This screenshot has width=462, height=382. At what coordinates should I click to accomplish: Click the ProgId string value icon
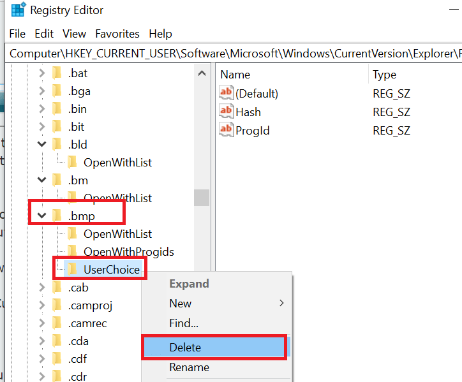tap(227, 129)
